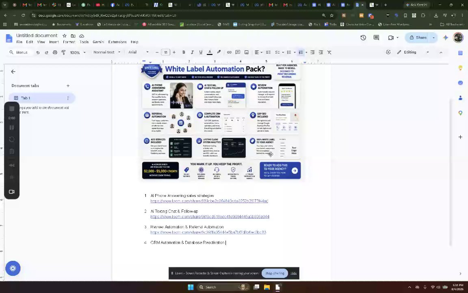
Task: Collapse the toolbar with the up chevron
Action: click(441, 52)
